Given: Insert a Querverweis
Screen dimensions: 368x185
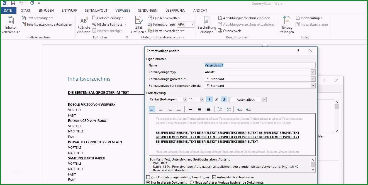Looking at the screenshot, I should (x=230, y=31).
